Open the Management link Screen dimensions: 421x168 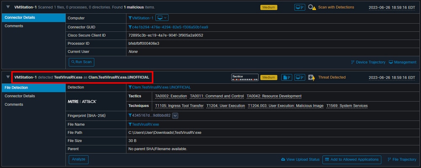(x=402, y=62)
